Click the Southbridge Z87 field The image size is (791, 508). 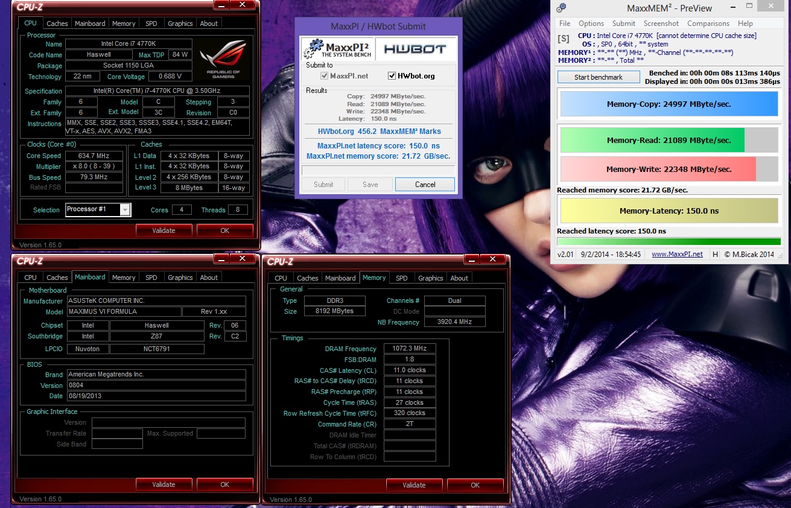(157, 336)
